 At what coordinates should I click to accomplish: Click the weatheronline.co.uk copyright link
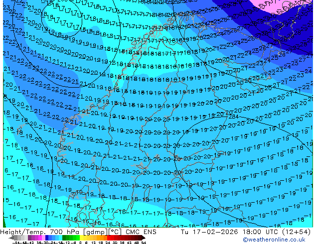point(274,240)
